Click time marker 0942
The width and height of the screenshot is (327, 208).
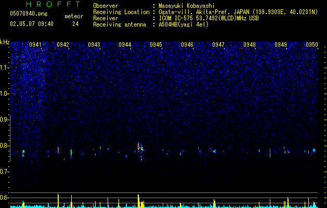[x=63, y=45]
